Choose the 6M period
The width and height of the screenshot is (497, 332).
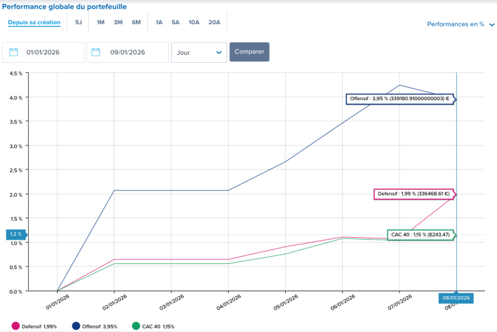(136, 22)
